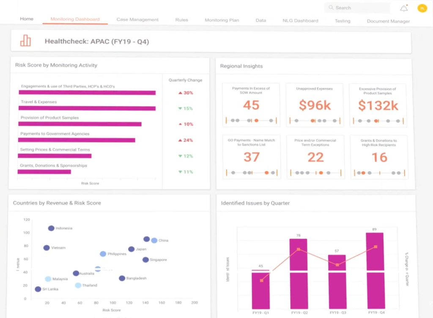The height and width of the screenshot is (318, 433).
Task: Click the user avatar circle
Action: coord(422,8)
